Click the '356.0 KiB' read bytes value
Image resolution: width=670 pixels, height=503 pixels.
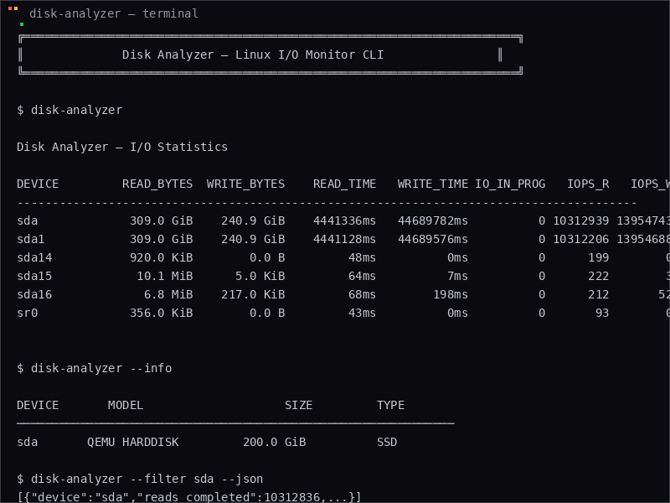pyautogui.click(x=161, y=313)
